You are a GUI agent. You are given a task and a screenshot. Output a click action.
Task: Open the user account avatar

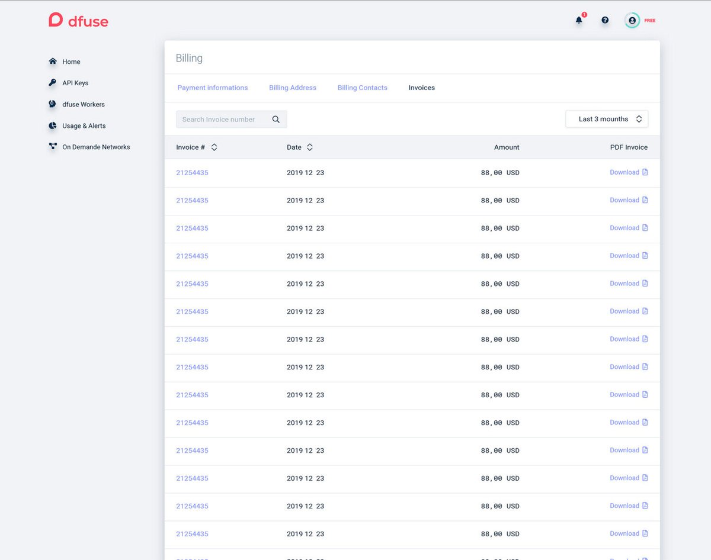pos(632,20)
